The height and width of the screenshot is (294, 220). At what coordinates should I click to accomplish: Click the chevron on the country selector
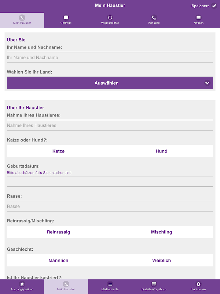click(207, 83)
